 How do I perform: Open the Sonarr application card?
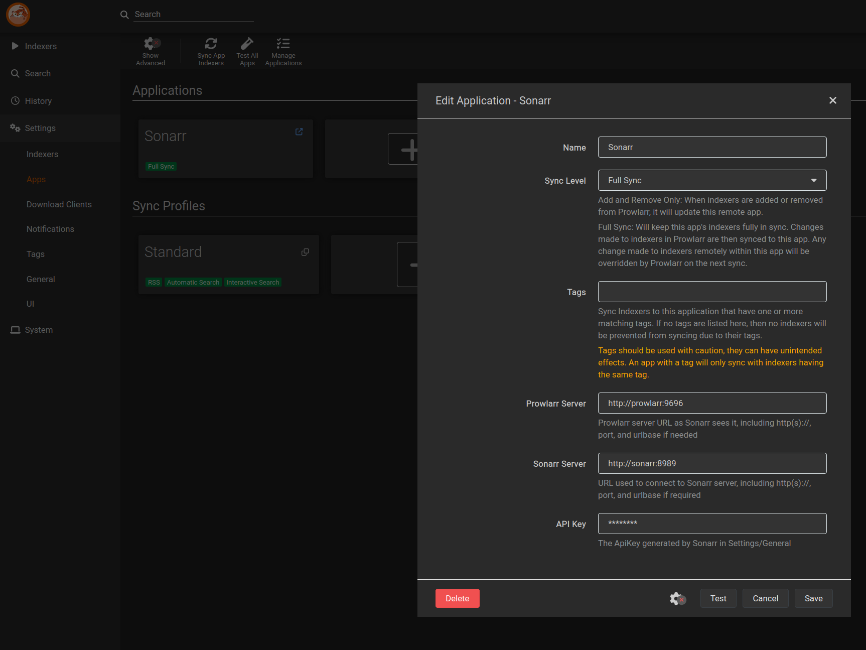coord(226,149)
